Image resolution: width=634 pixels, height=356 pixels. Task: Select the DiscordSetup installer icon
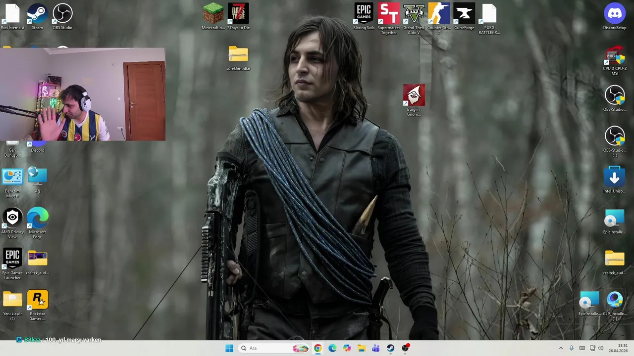click(615, 17)
